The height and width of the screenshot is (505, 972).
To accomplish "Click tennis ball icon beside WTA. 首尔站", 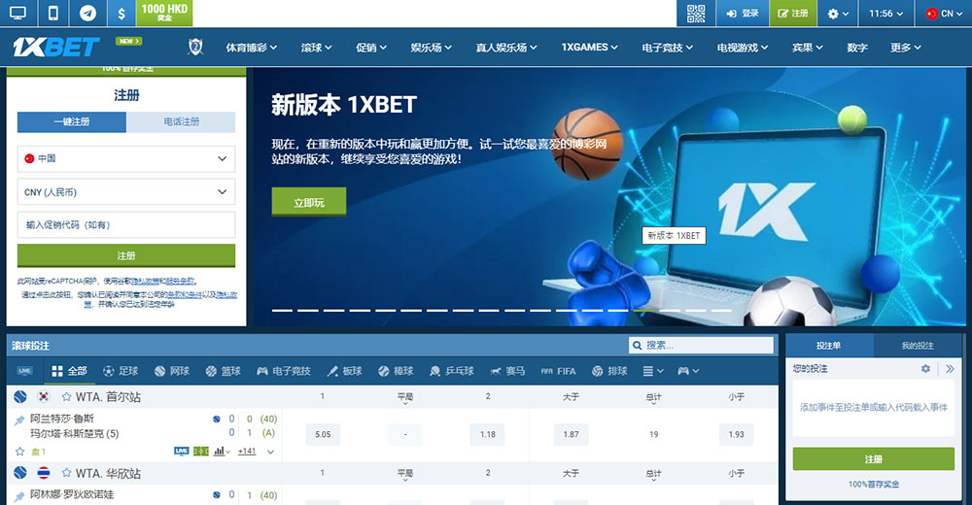I will click(x=20, y=396).
